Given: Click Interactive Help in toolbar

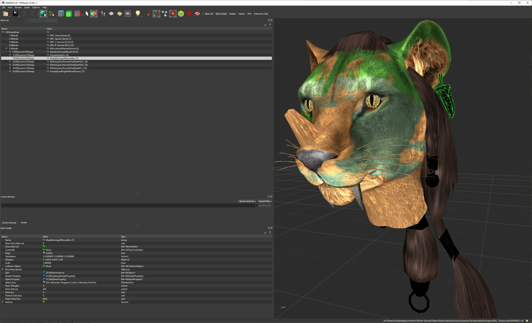Looking at the screenshot, I should click(x=261, y=14).
